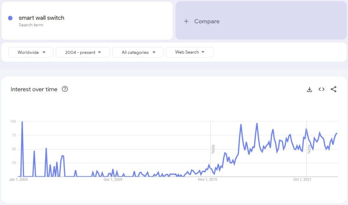Open the All categories dropdown
The width and height of the screenshot is (348, 205).
point(139,52)
